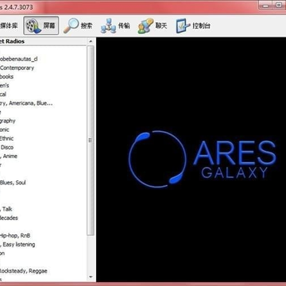Select the Ethnic radio category
286x286 pixels.
(x=7, y=138)
